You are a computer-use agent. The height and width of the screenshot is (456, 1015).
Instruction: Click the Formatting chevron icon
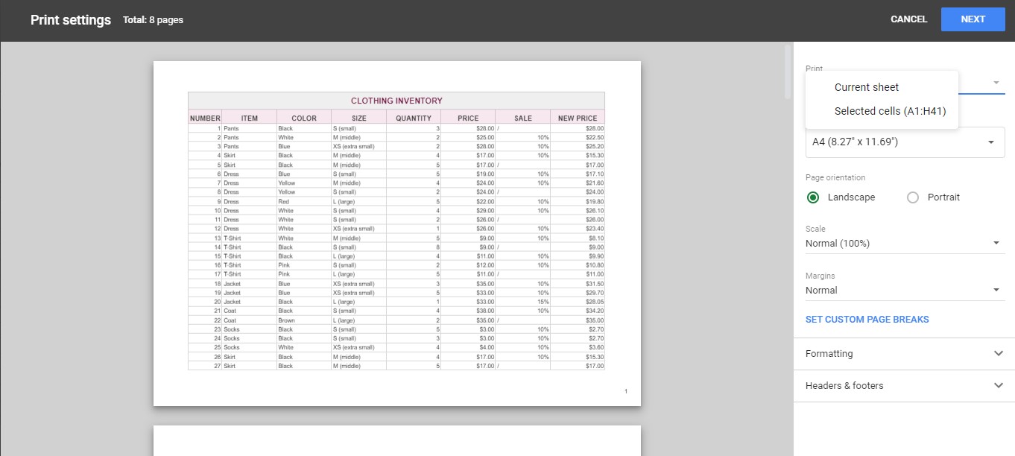click(x=999, y=353)
